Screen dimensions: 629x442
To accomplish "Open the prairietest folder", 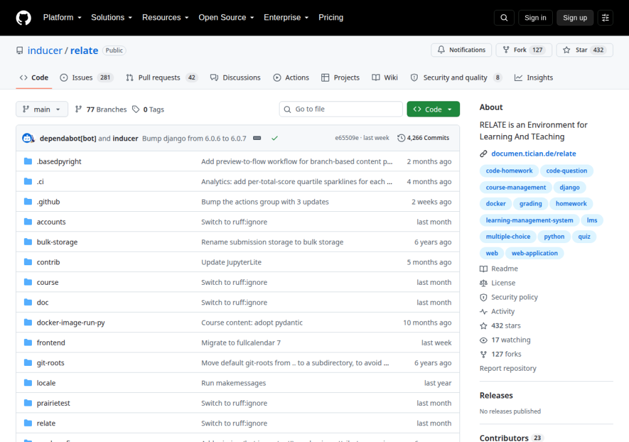I will tap(53, 403).
